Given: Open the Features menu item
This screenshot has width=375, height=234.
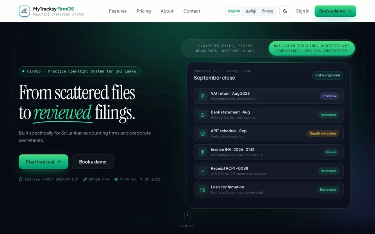Looking at the screenshot, I should [118, 11].
